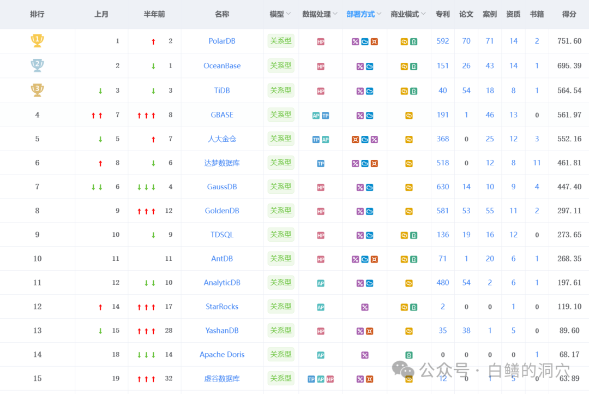Viewport: 589px width, 394px height.
Task: Click the green icon in the TiDB row
Action: coord(414,91)
